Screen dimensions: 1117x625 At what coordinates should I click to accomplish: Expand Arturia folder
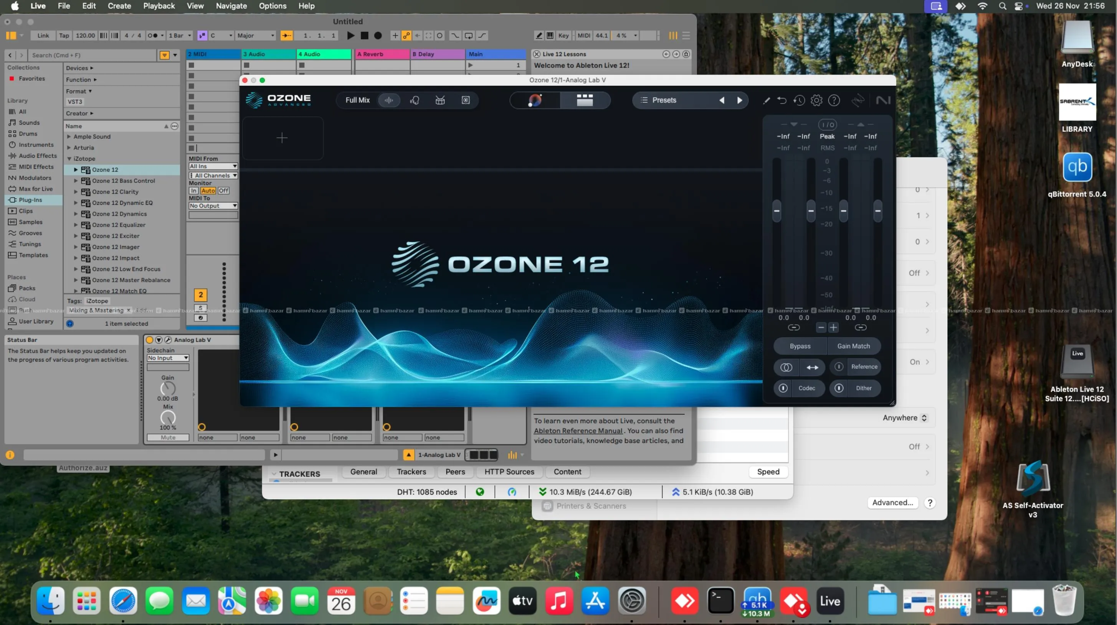tap(69, 148)
